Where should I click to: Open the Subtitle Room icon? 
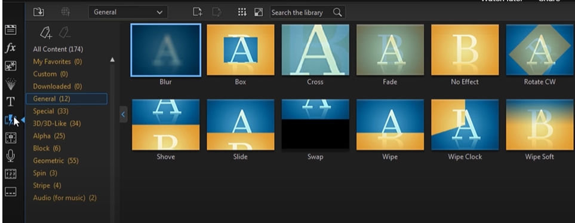[x=10, y=192]
